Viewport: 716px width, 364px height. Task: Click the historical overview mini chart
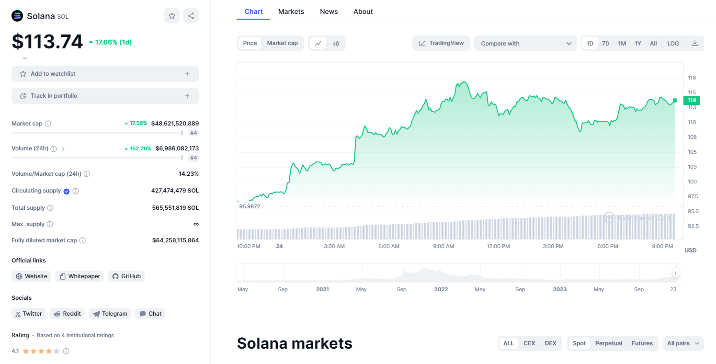[x=456, y=273]
